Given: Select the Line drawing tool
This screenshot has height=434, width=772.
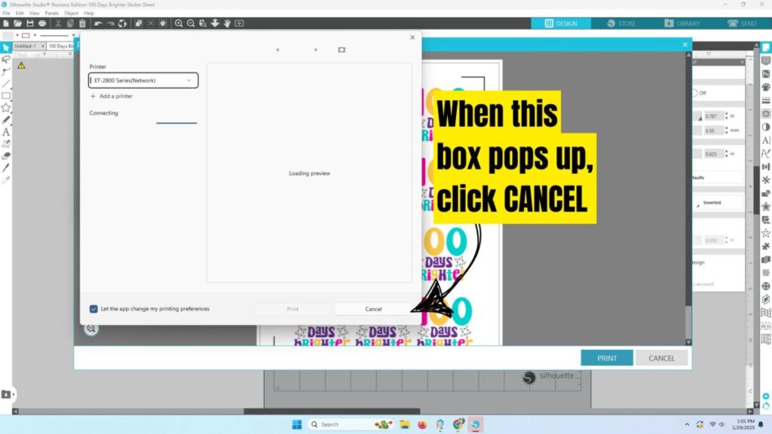Looking at the screenshot, I should tap(6, 84).
